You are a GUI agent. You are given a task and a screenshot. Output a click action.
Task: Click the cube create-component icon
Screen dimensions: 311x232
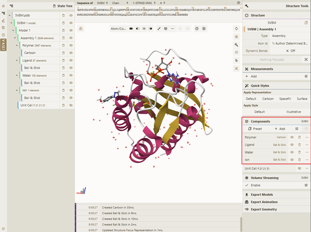pos(166,29)
